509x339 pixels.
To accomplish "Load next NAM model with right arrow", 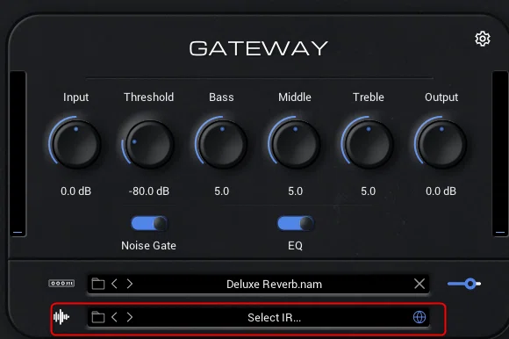I will 130,284.
